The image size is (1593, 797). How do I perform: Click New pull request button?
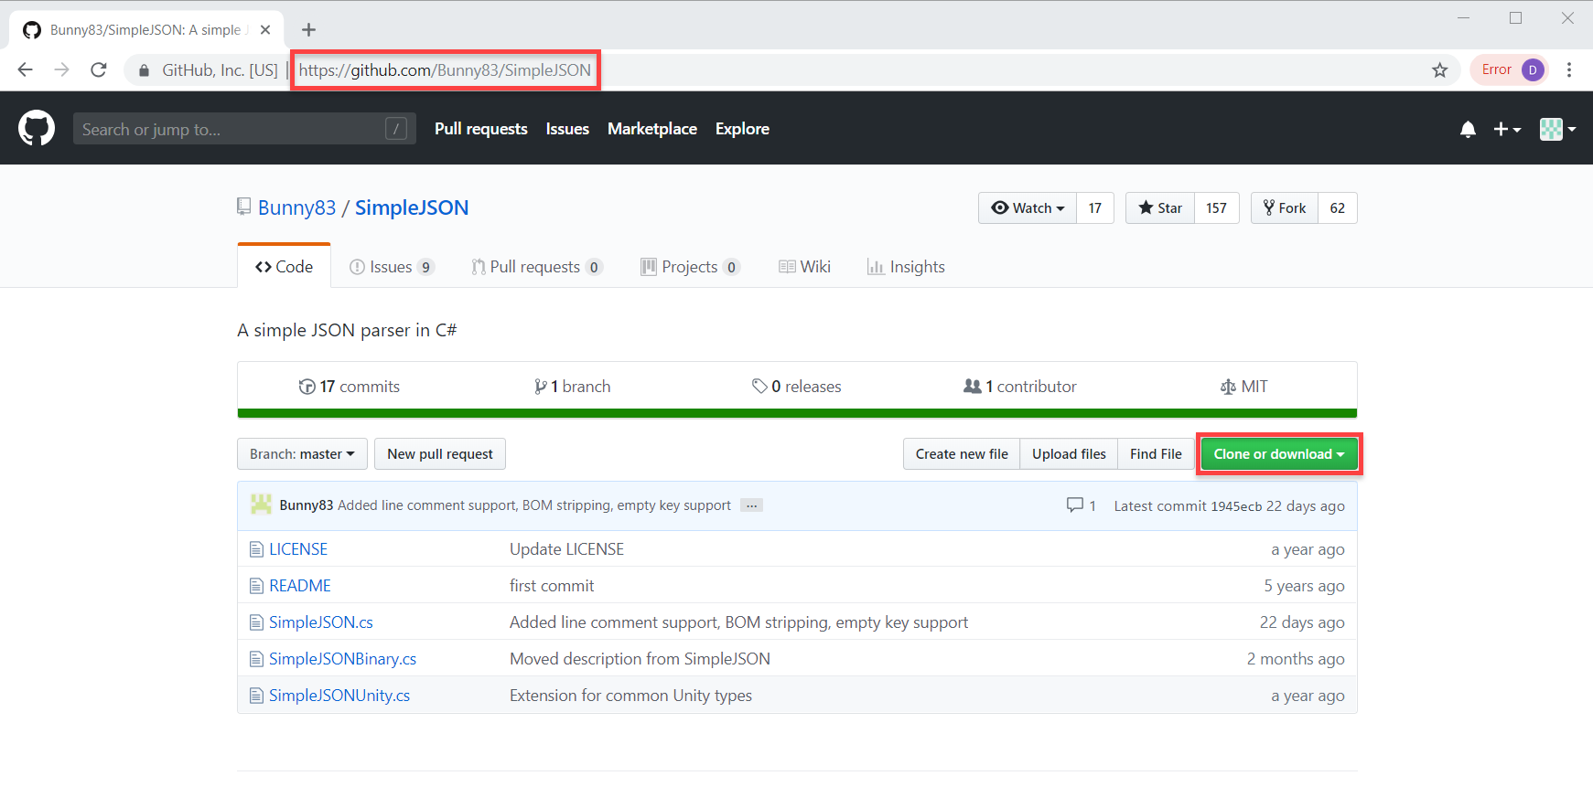(x=440, y=454)
